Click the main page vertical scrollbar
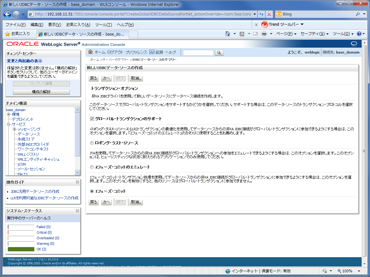This screenshot has width=370, height=277. click(364, 151)
